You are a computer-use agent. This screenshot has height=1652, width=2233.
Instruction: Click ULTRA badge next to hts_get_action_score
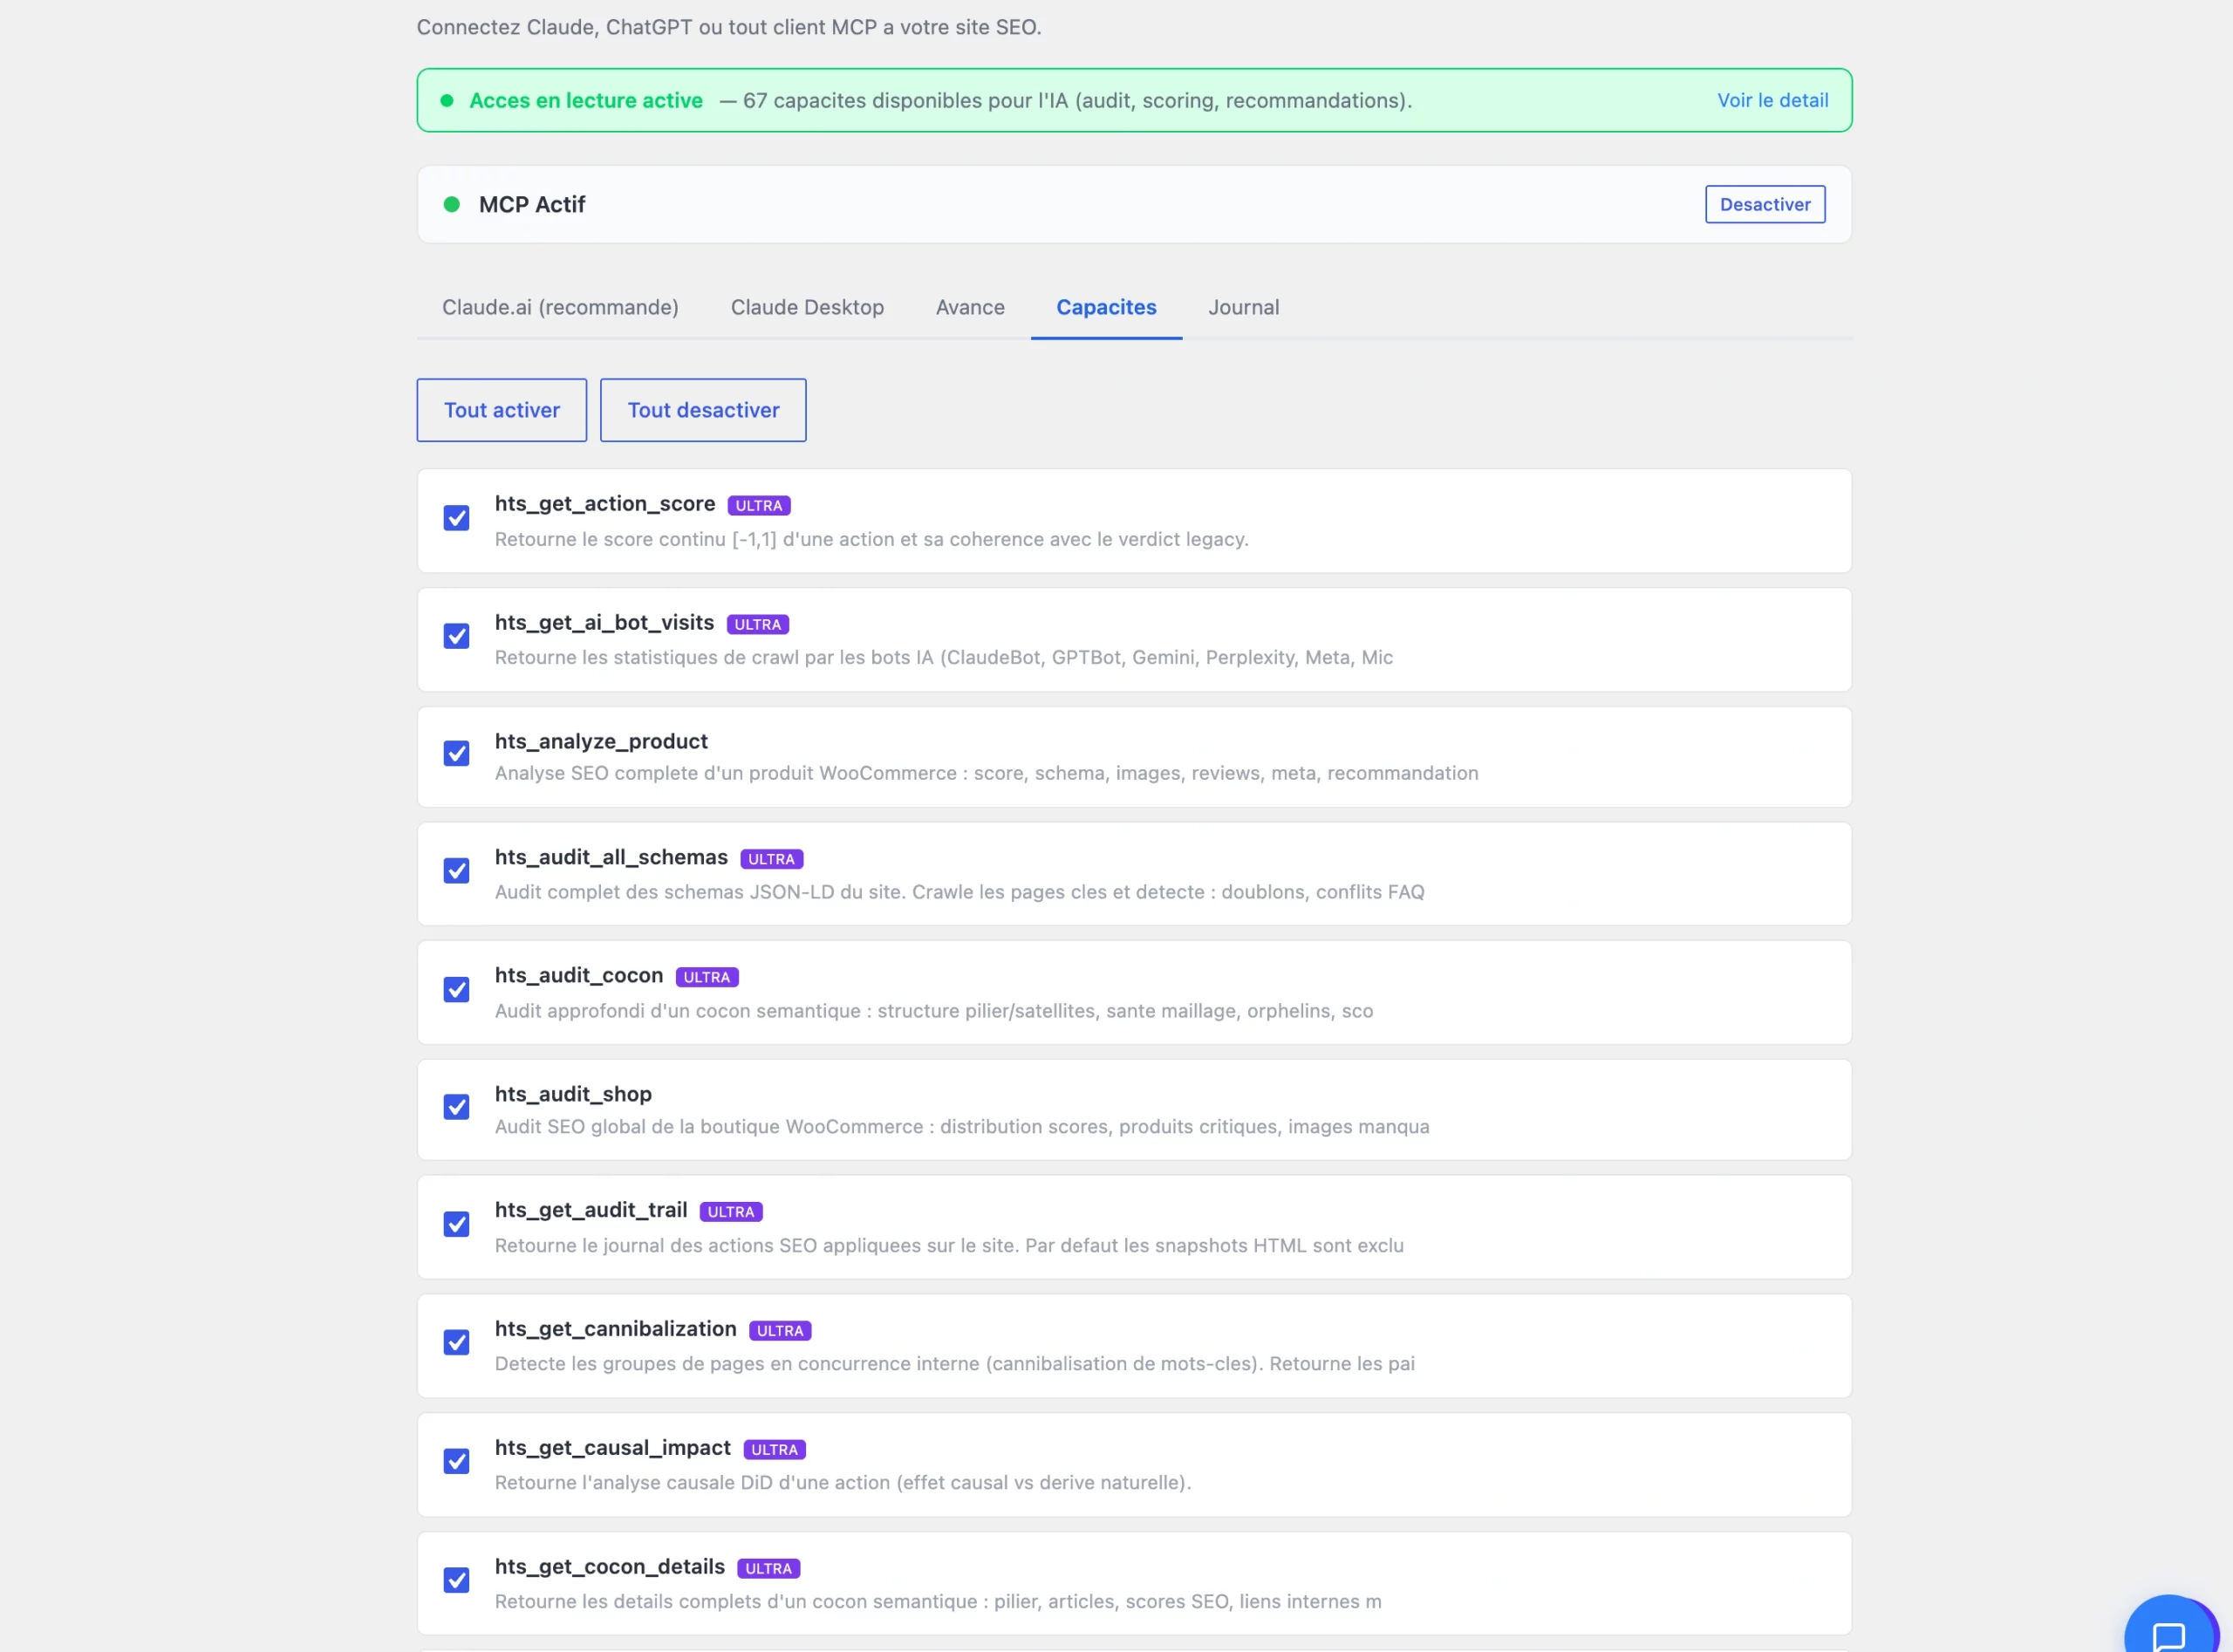coord(759,506)
